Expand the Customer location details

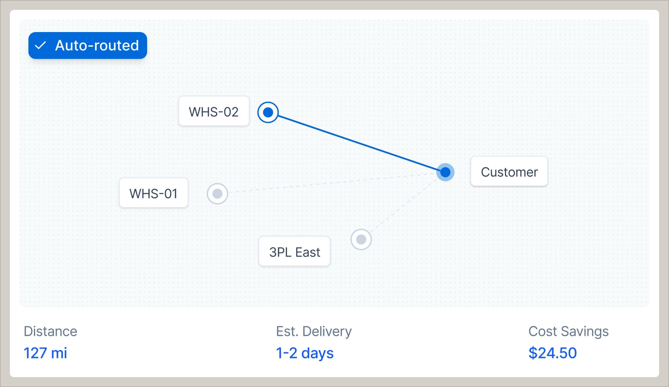pos(509,172)
